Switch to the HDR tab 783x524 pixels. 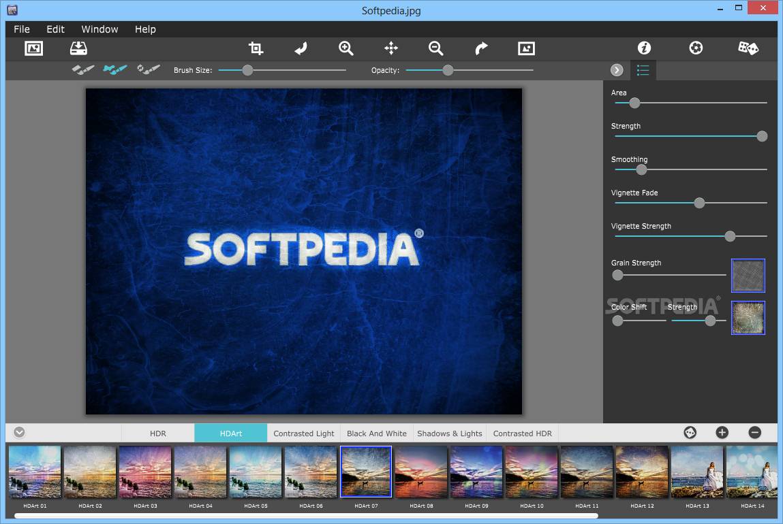158,433
